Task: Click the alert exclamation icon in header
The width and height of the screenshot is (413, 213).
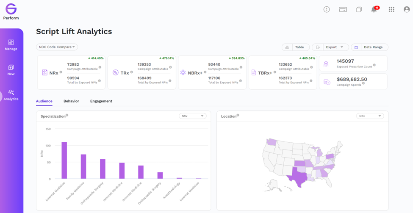Action: tap(327, 9)
